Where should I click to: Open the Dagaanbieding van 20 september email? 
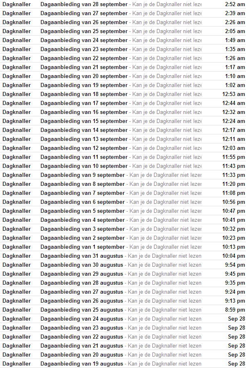[x=123, y=76]
